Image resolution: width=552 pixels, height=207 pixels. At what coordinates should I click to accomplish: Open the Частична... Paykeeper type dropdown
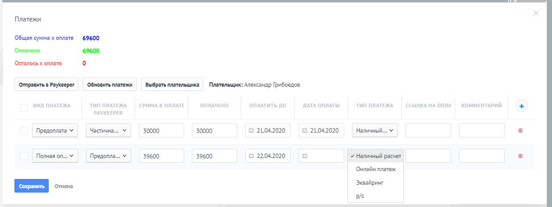coord(108,130)
